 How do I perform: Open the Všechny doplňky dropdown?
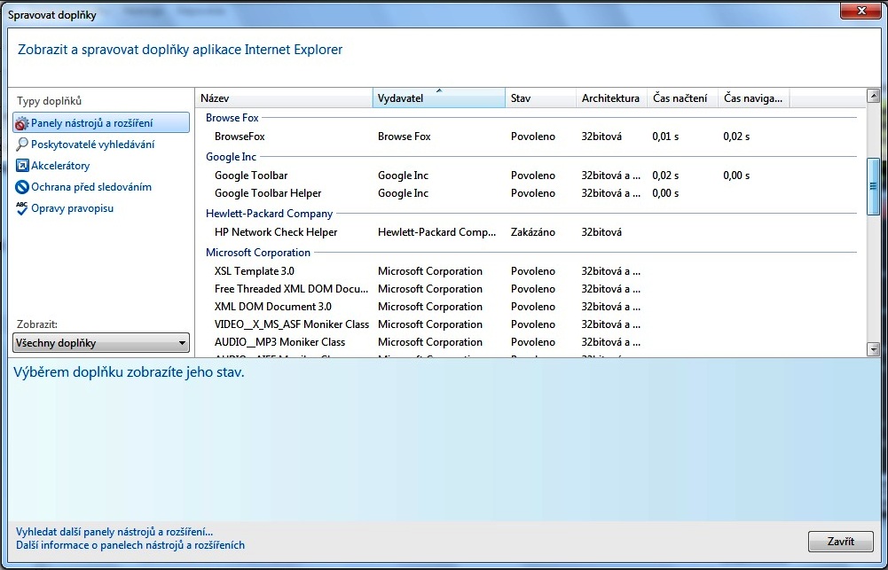[101, 343]
